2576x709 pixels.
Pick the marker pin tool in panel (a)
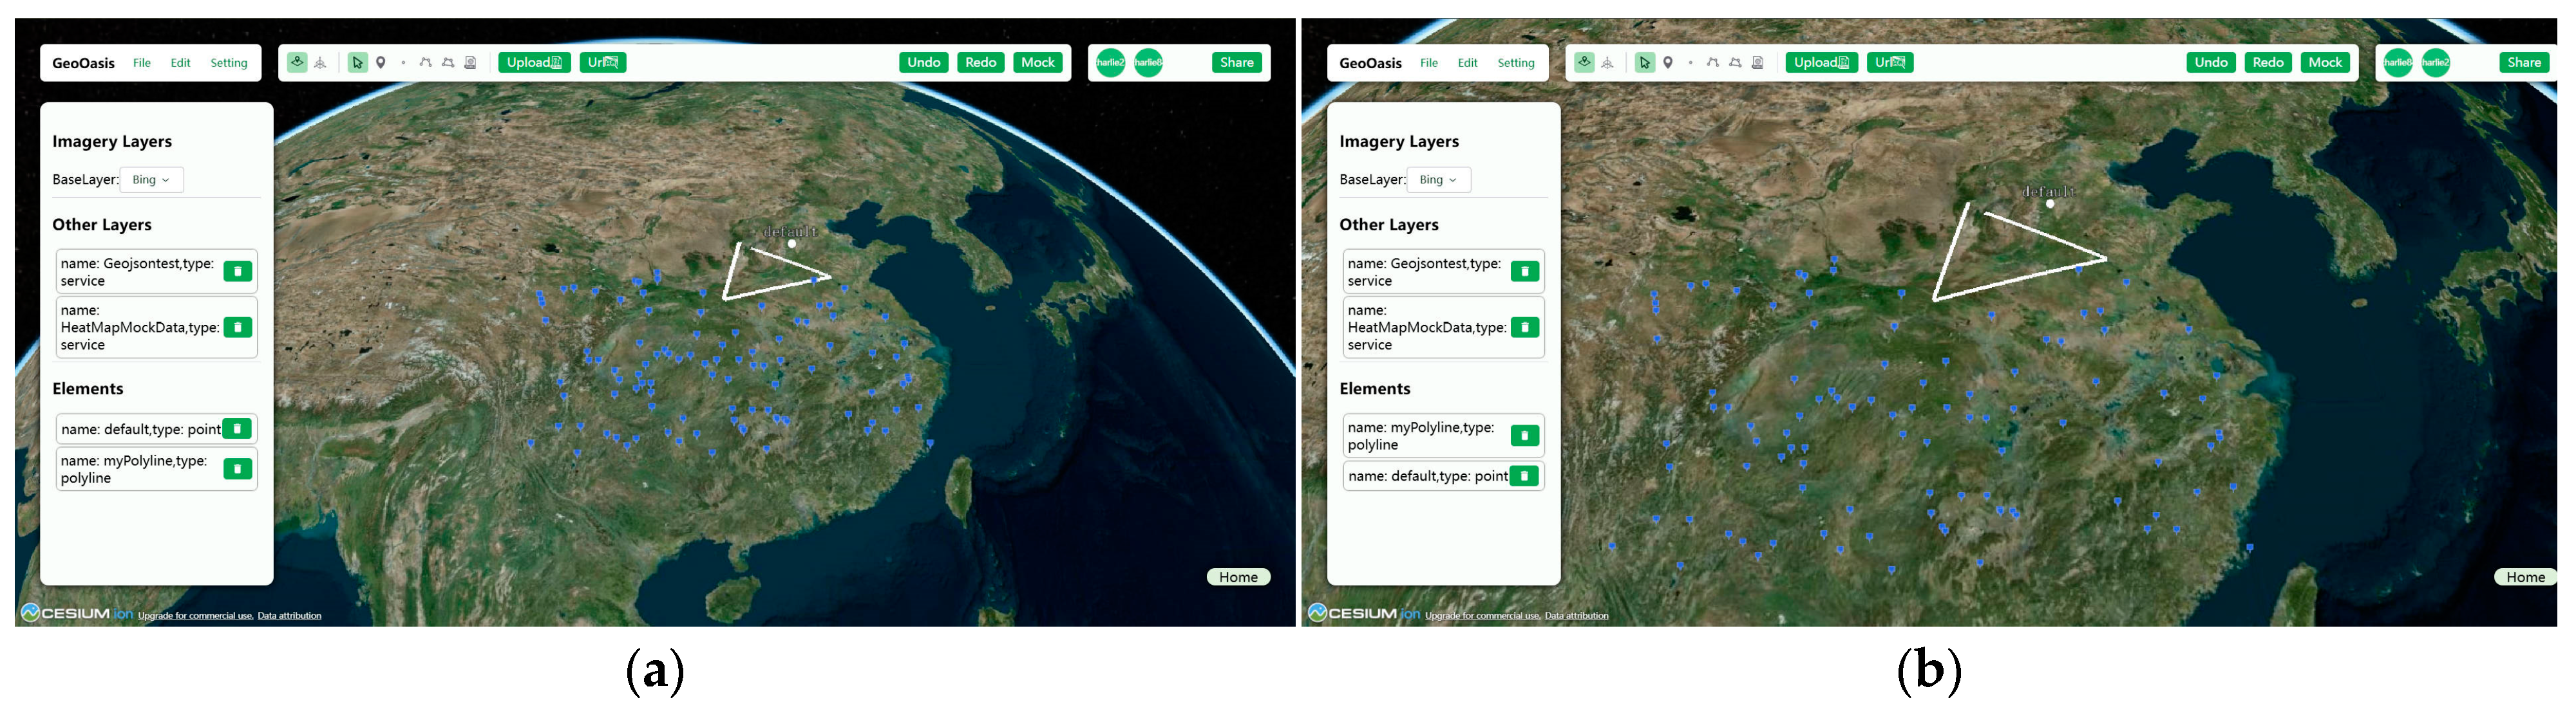pyautogui.click(x=381, y=63)
